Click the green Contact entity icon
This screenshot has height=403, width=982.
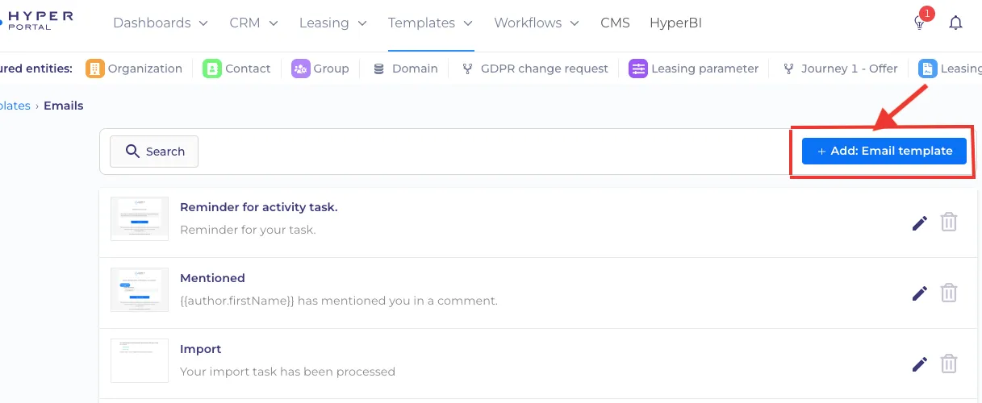point(212,69)
